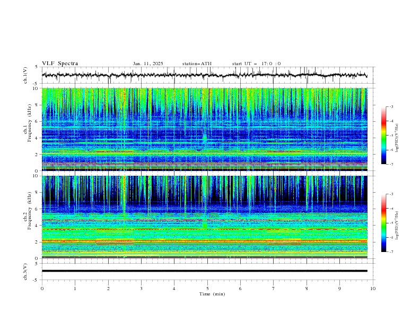Image resolution: width=420 pixels, height=324 pixels.
Task: Click the "-3" label on ch.1 color bar
Action: click(x=391, y=106)
